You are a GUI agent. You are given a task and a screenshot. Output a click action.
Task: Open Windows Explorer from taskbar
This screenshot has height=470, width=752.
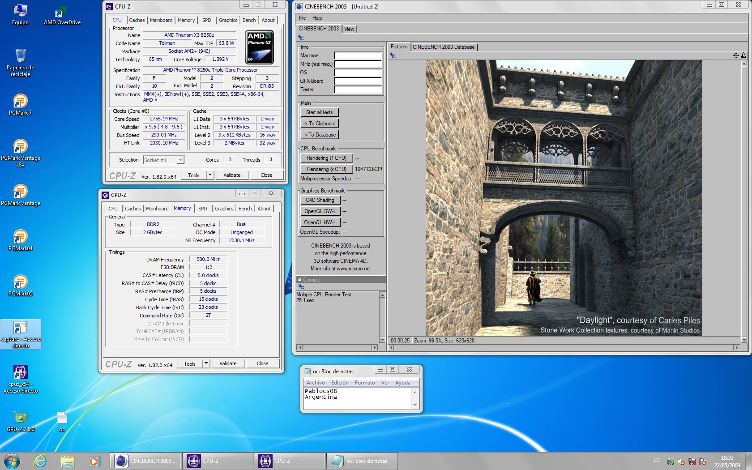coord(67,461)
